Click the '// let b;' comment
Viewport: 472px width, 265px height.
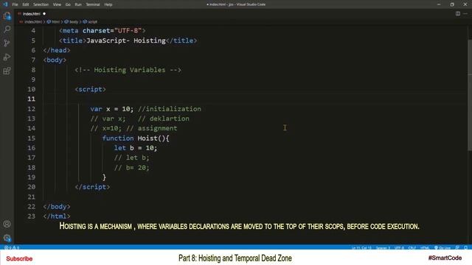click(131, 158)
